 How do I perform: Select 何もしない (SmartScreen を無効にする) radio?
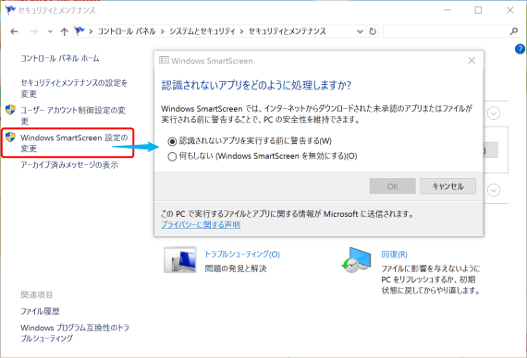tap(172, 156)
